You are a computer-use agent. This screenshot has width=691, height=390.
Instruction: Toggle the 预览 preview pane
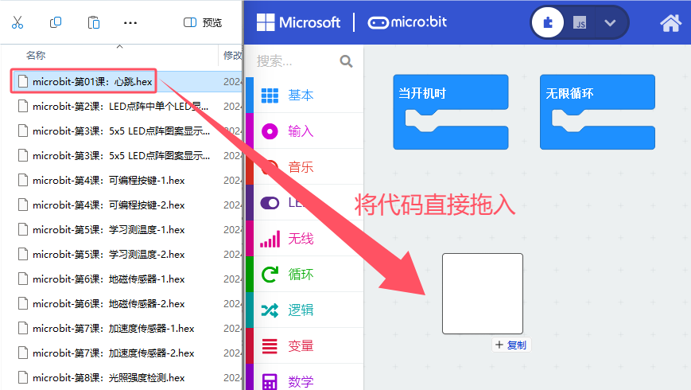[x=203, y=22]
